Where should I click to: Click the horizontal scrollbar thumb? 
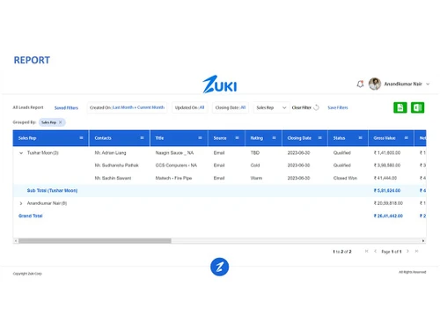click(x=95, y=241)
